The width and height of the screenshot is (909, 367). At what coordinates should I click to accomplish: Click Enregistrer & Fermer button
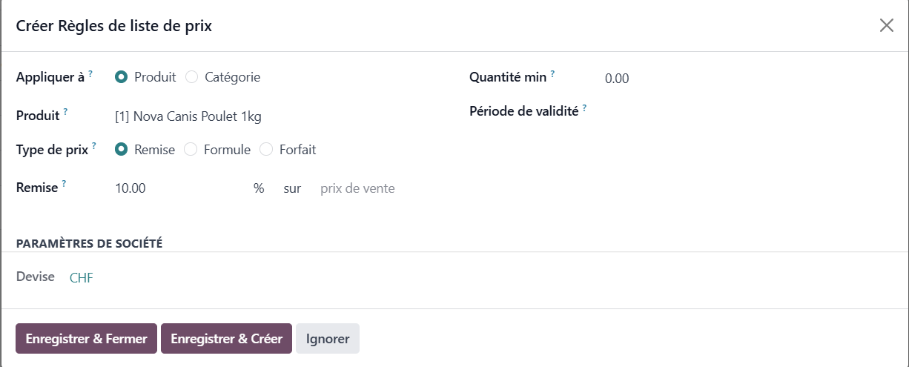coord(86,339)
